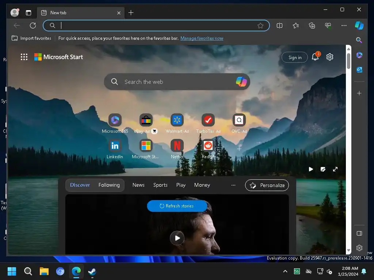Viewport: 374px width, 280px height.
Task: Close the New tab tab
Action: (119, 13)
